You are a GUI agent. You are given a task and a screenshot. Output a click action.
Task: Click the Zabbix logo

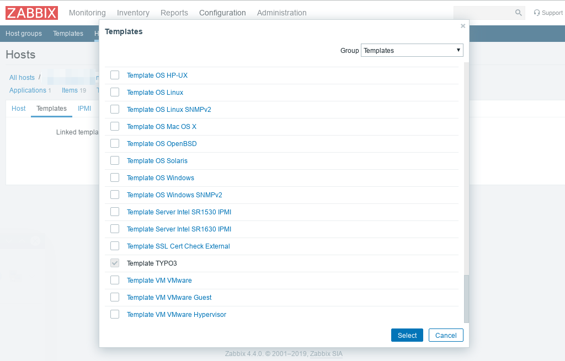[x=31, y=13]
